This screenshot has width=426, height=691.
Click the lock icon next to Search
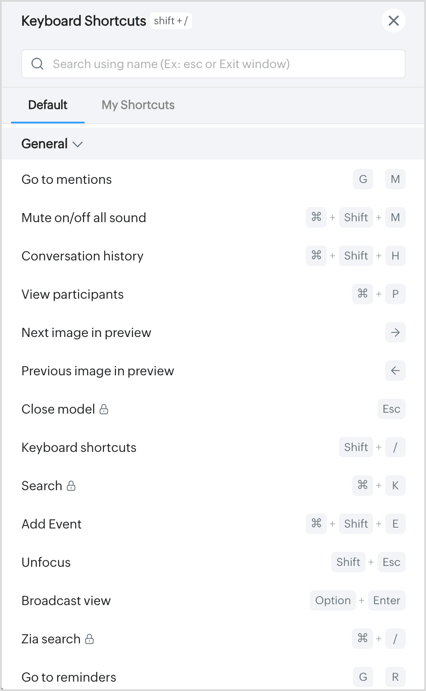(71, 486)
